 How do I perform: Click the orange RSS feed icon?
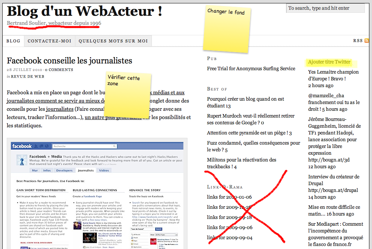(367, 41)
